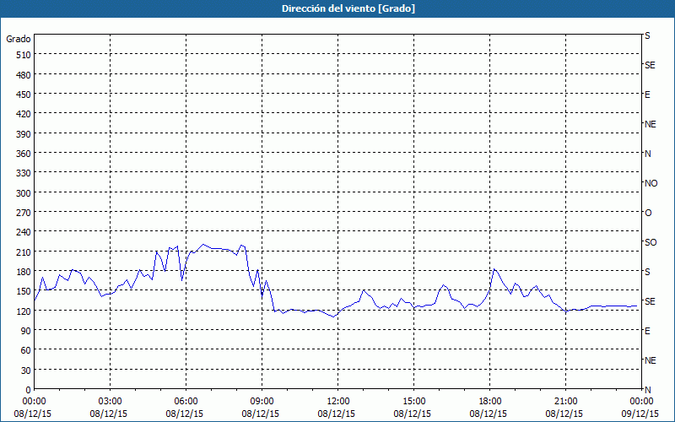The width and height of the screenshot is (675, 422).
Task: Click the 06:00 time label on the time axis
Action: click(x=186, y=402)
